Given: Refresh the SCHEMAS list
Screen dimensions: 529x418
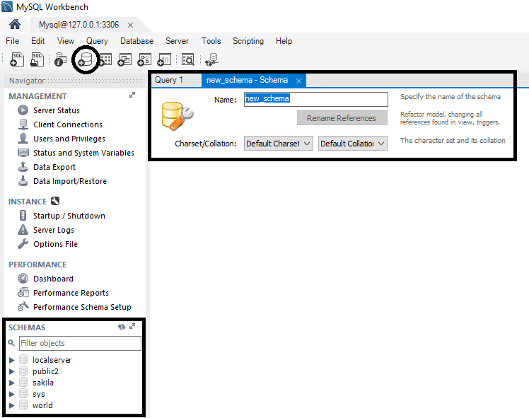Looking at the screenshot, I should 122,327.
